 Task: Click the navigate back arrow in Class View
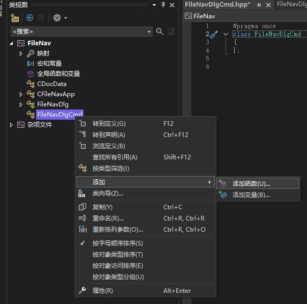pyautogui.click(x=30, y=18)
